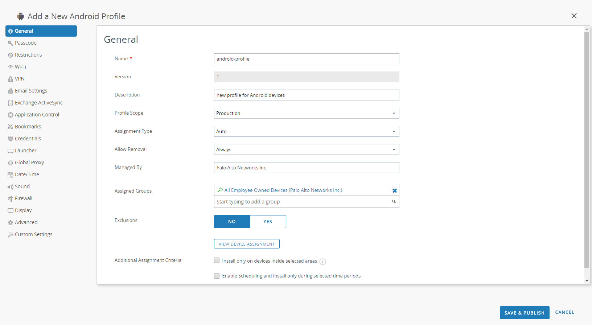Open the Application Control section
The height and width of the screenshot is (325, 592).
point(37,115)
